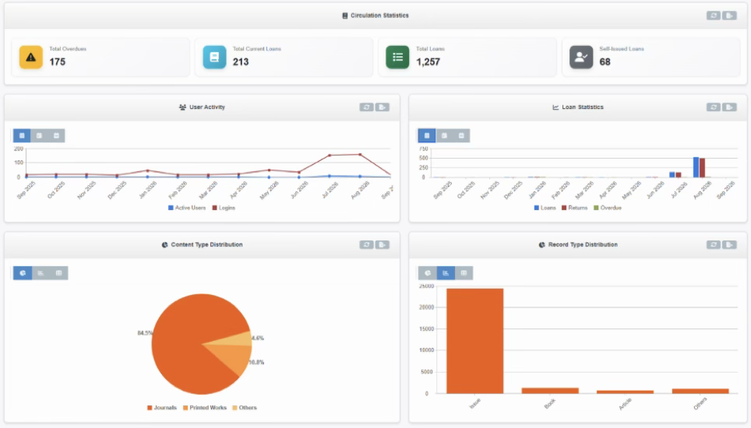
Task: Click the yellow warning icon for Total Overdues
Action: tap(30, 58)
